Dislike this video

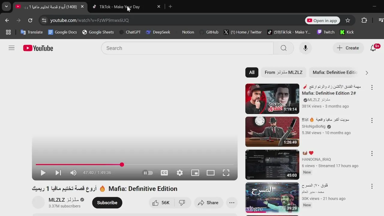[x=182, y=203]
